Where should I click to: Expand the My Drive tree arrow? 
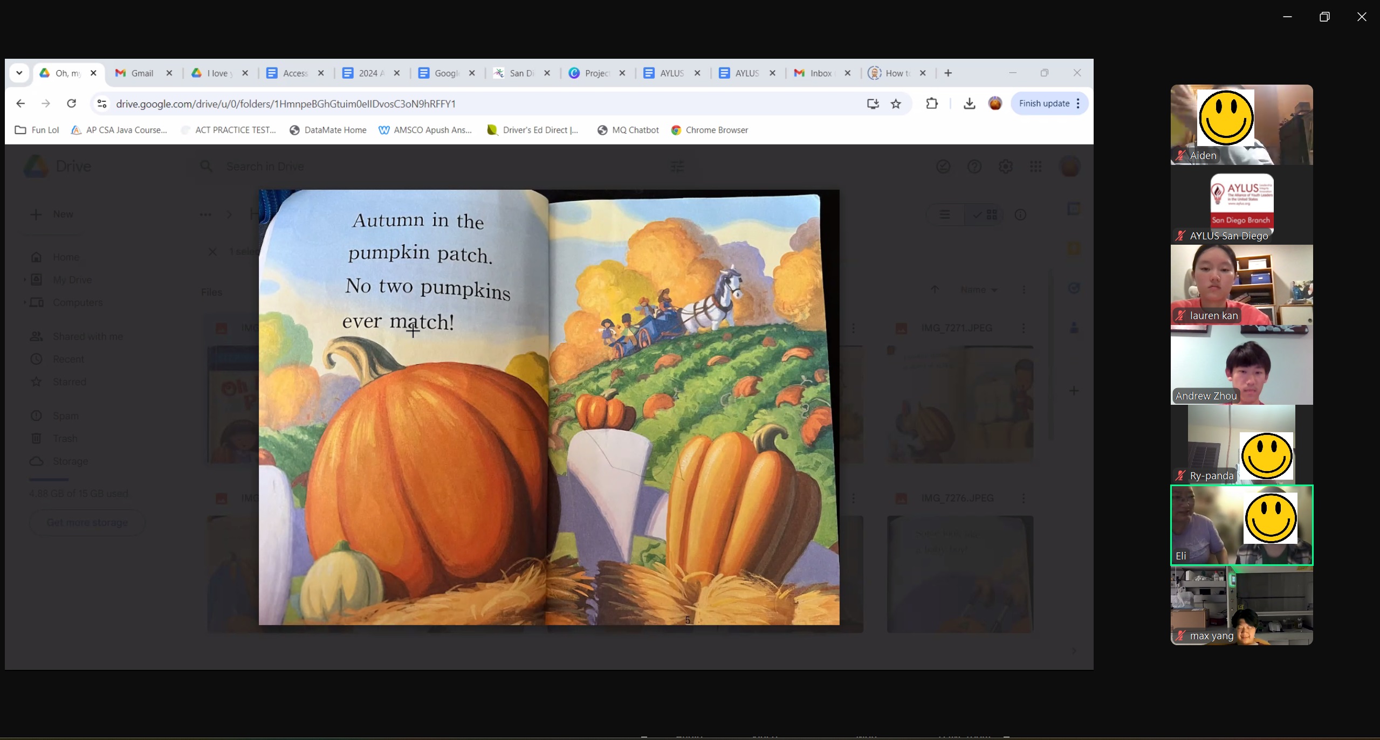[24, 280]
